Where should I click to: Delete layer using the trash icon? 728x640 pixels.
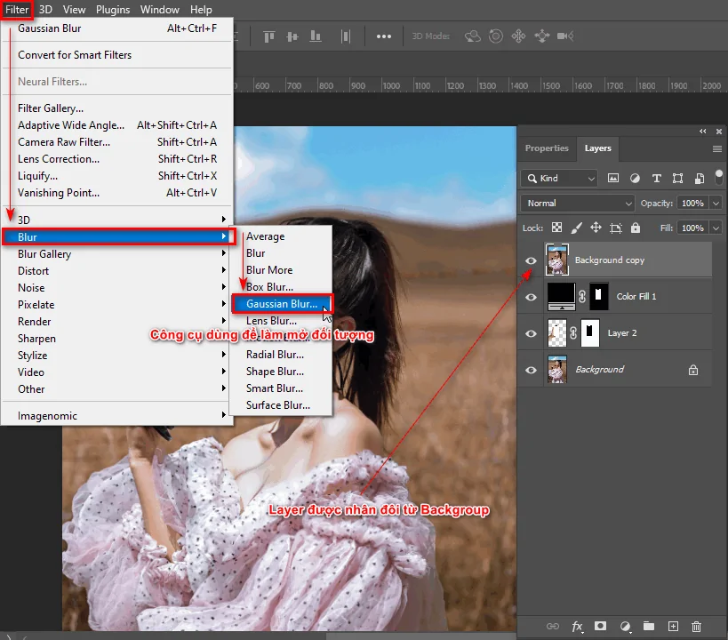click(697, 627)
